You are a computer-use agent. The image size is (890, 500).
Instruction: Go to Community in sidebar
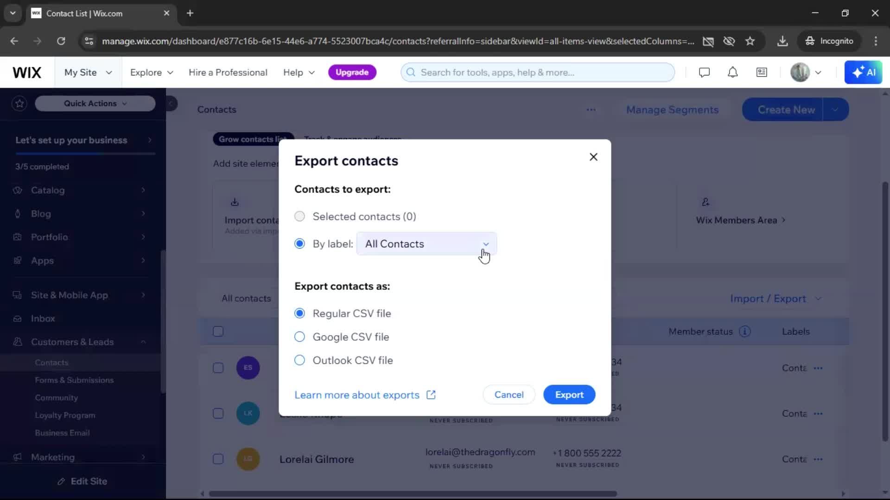pyautogui.click(x=56, y=397)
